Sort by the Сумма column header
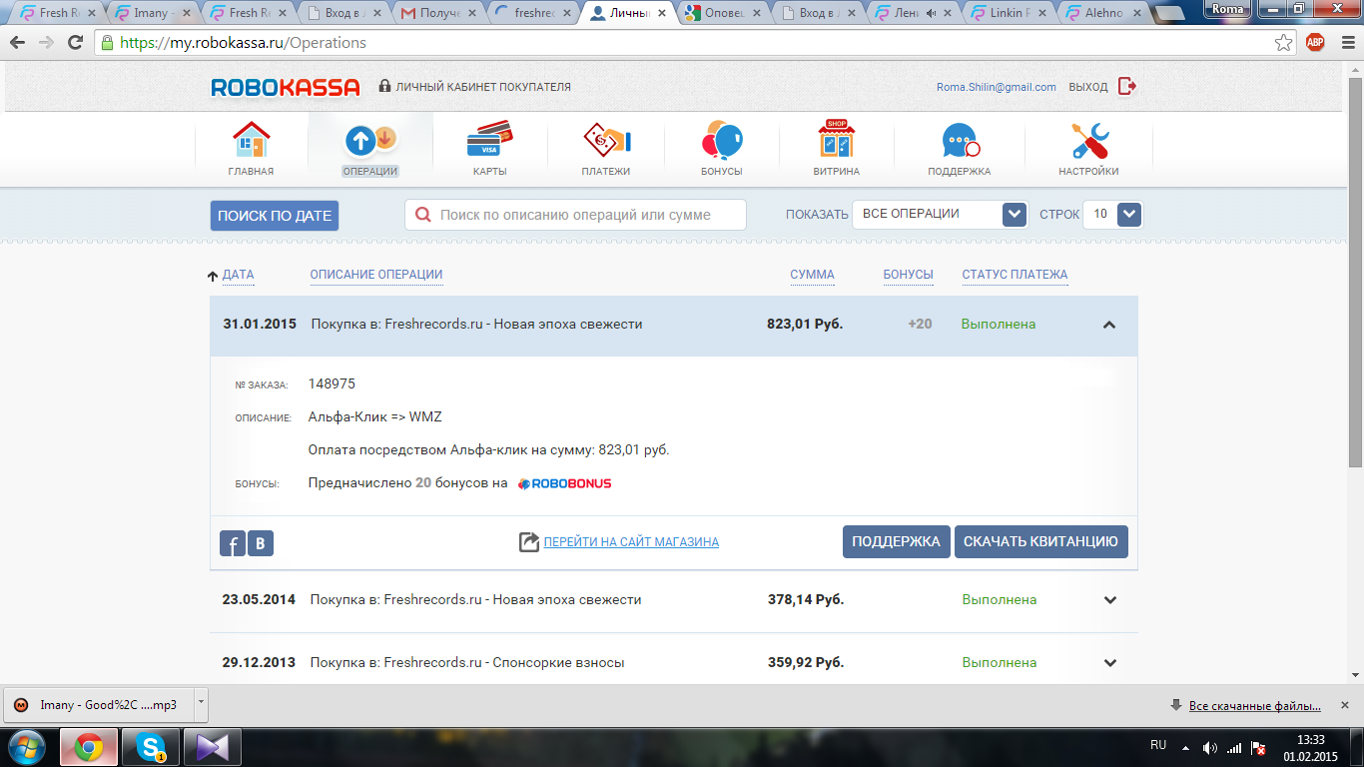Viewport: 1364px width, 767px height. 812,275
